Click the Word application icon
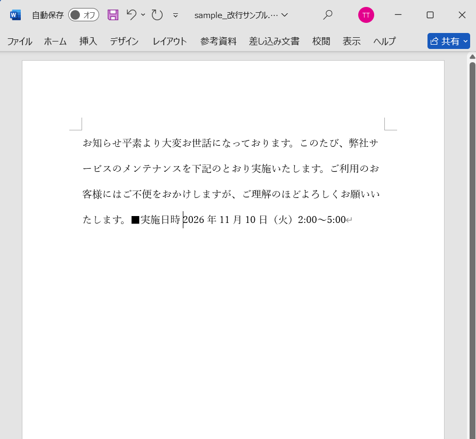 15,15
